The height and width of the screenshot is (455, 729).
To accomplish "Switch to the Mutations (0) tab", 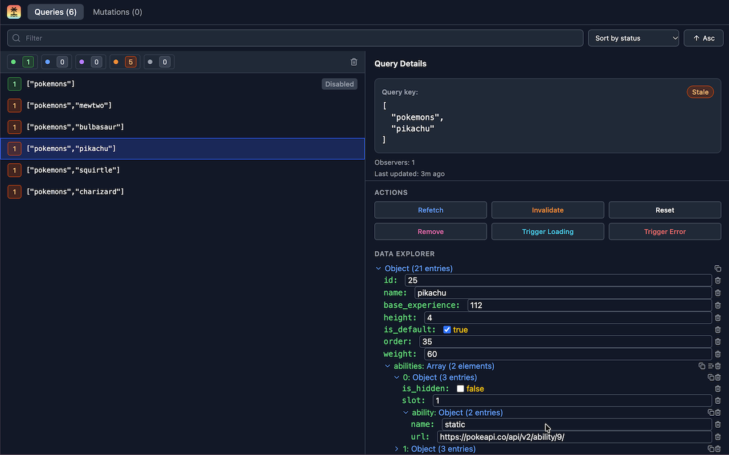I will point(117,12).
